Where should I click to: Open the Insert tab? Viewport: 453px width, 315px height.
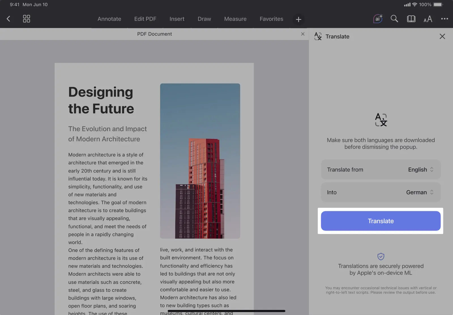pyautogui.click(x=177, y=19)
